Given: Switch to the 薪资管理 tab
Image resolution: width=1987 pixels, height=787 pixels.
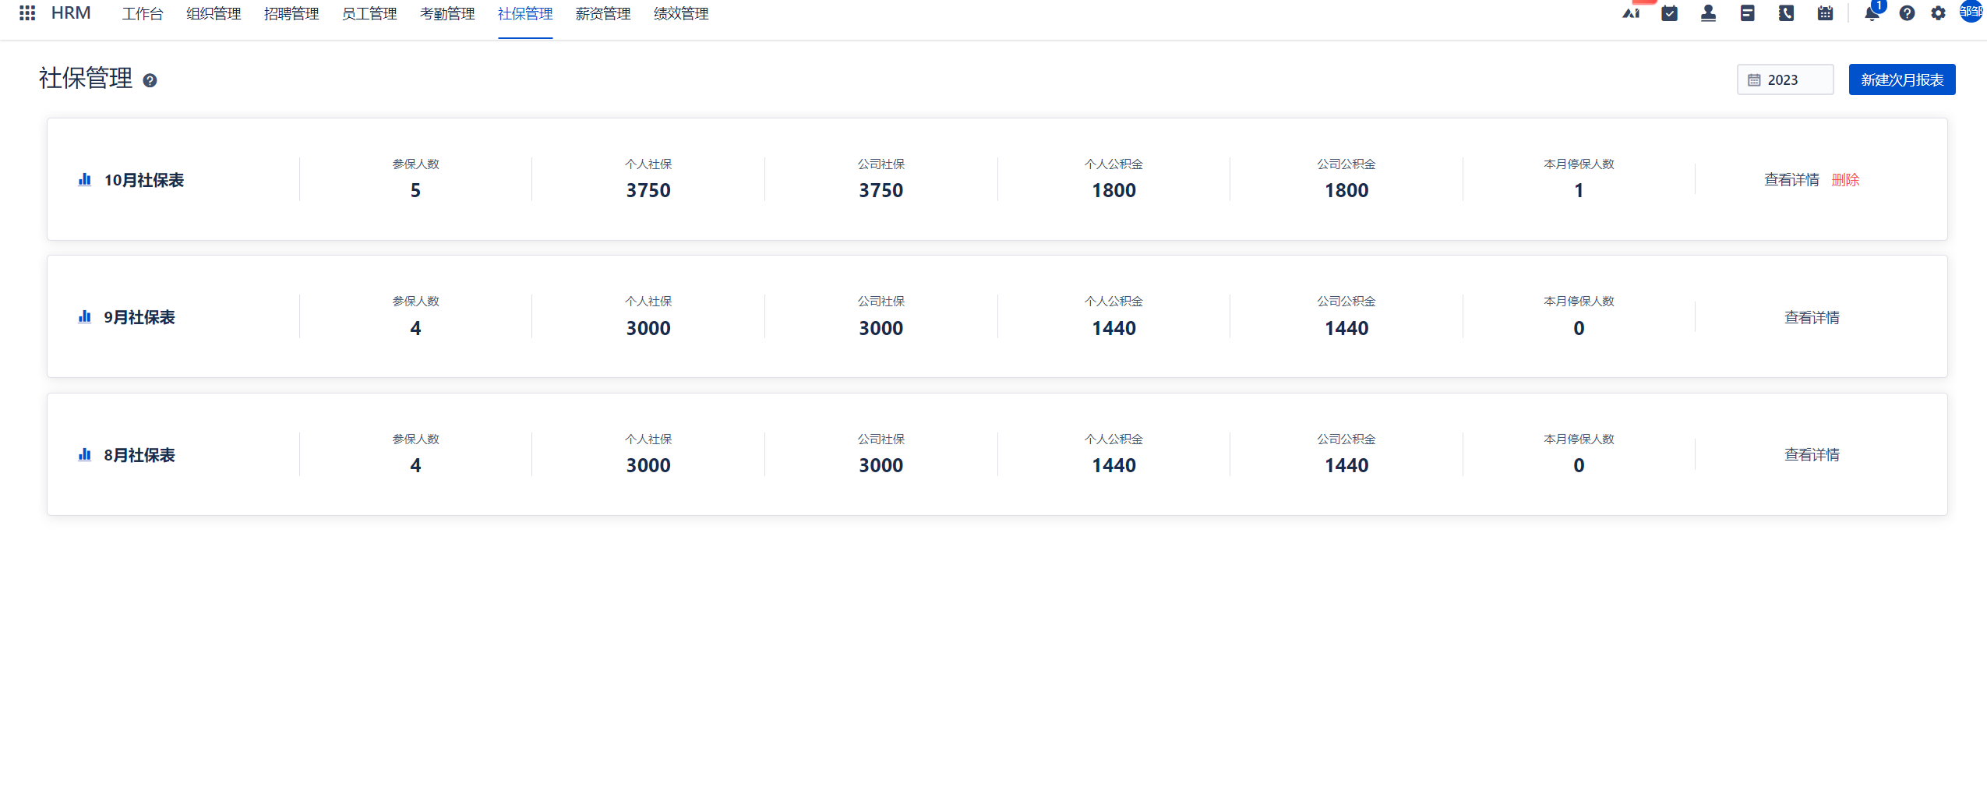Looking at the screenshot, I should pyautogui.click(x=602, y=13).
